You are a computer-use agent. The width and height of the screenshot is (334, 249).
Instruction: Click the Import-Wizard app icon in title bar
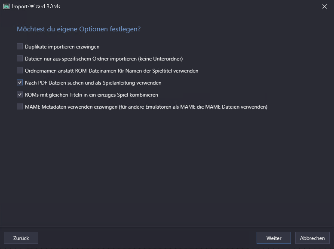6,6
